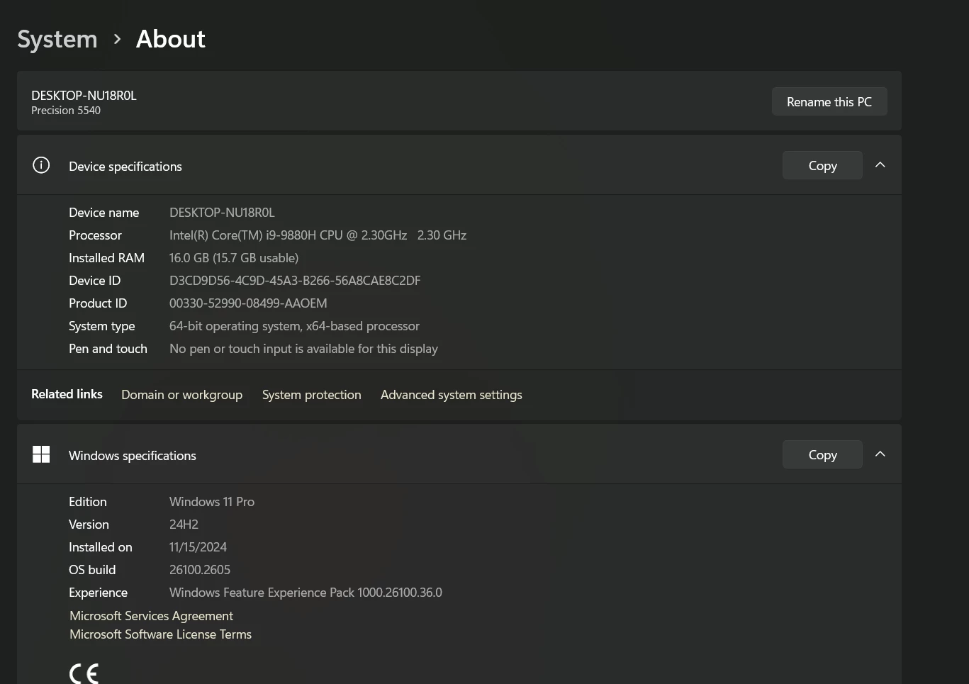969x684 pixels.
Task: Select the Windows 11 Pro edition value
Action: tap(212, 502)
